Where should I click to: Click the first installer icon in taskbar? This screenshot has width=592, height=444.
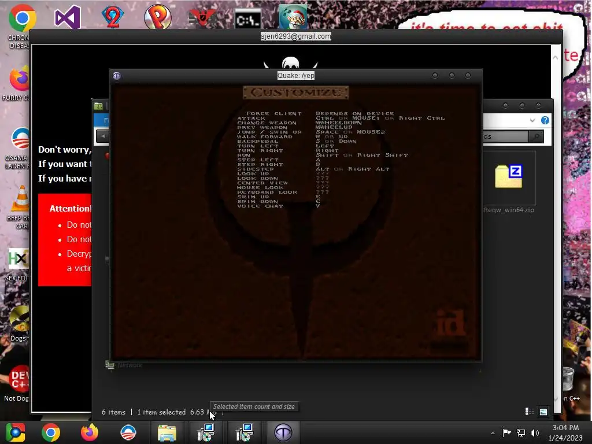tap(206, 432)
